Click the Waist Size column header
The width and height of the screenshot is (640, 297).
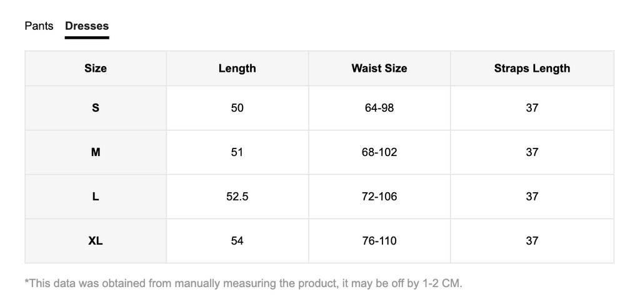(379, 69)
